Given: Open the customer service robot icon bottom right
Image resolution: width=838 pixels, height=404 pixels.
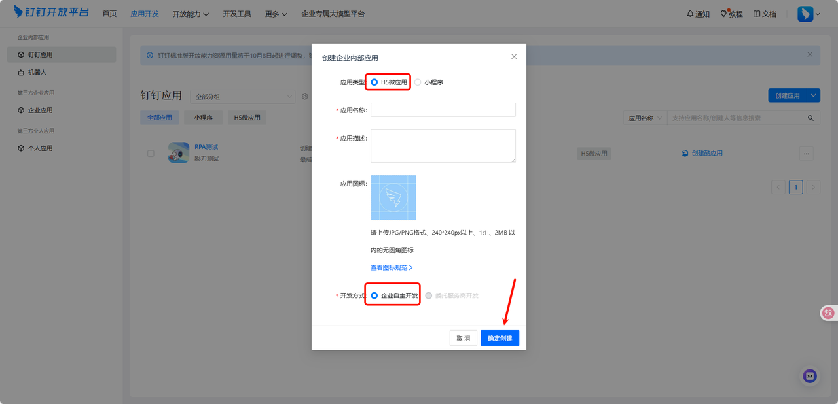Looking at the screenshot, I should click(x=809, y=376).
